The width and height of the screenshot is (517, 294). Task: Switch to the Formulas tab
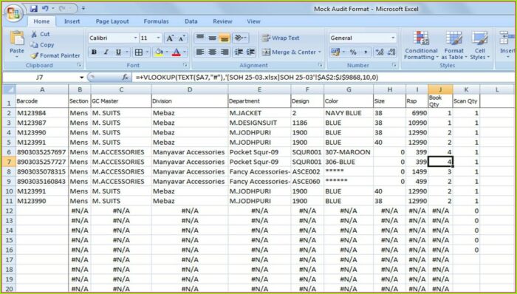coord(157,21)
